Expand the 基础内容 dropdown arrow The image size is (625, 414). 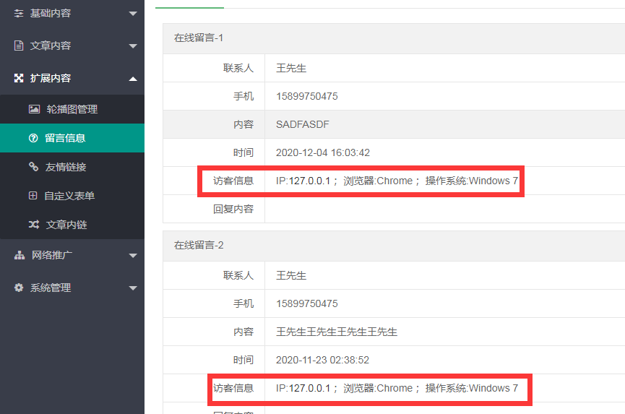coord(132,14)
